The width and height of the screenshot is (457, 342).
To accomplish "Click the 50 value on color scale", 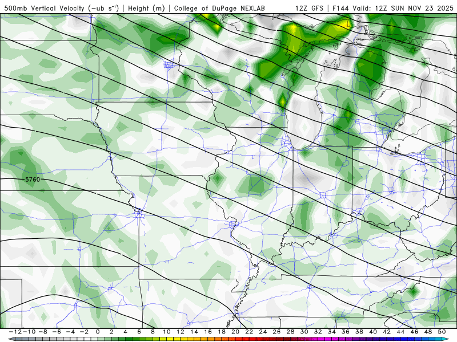I will coord(442,332).
